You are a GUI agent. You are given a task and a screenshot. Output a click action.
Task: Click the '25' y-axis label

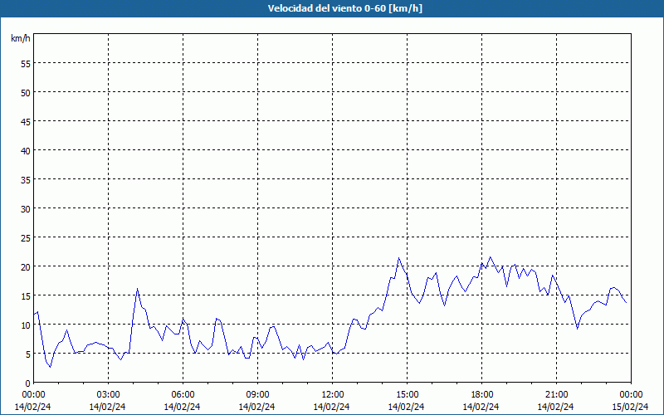click(26, 237)
